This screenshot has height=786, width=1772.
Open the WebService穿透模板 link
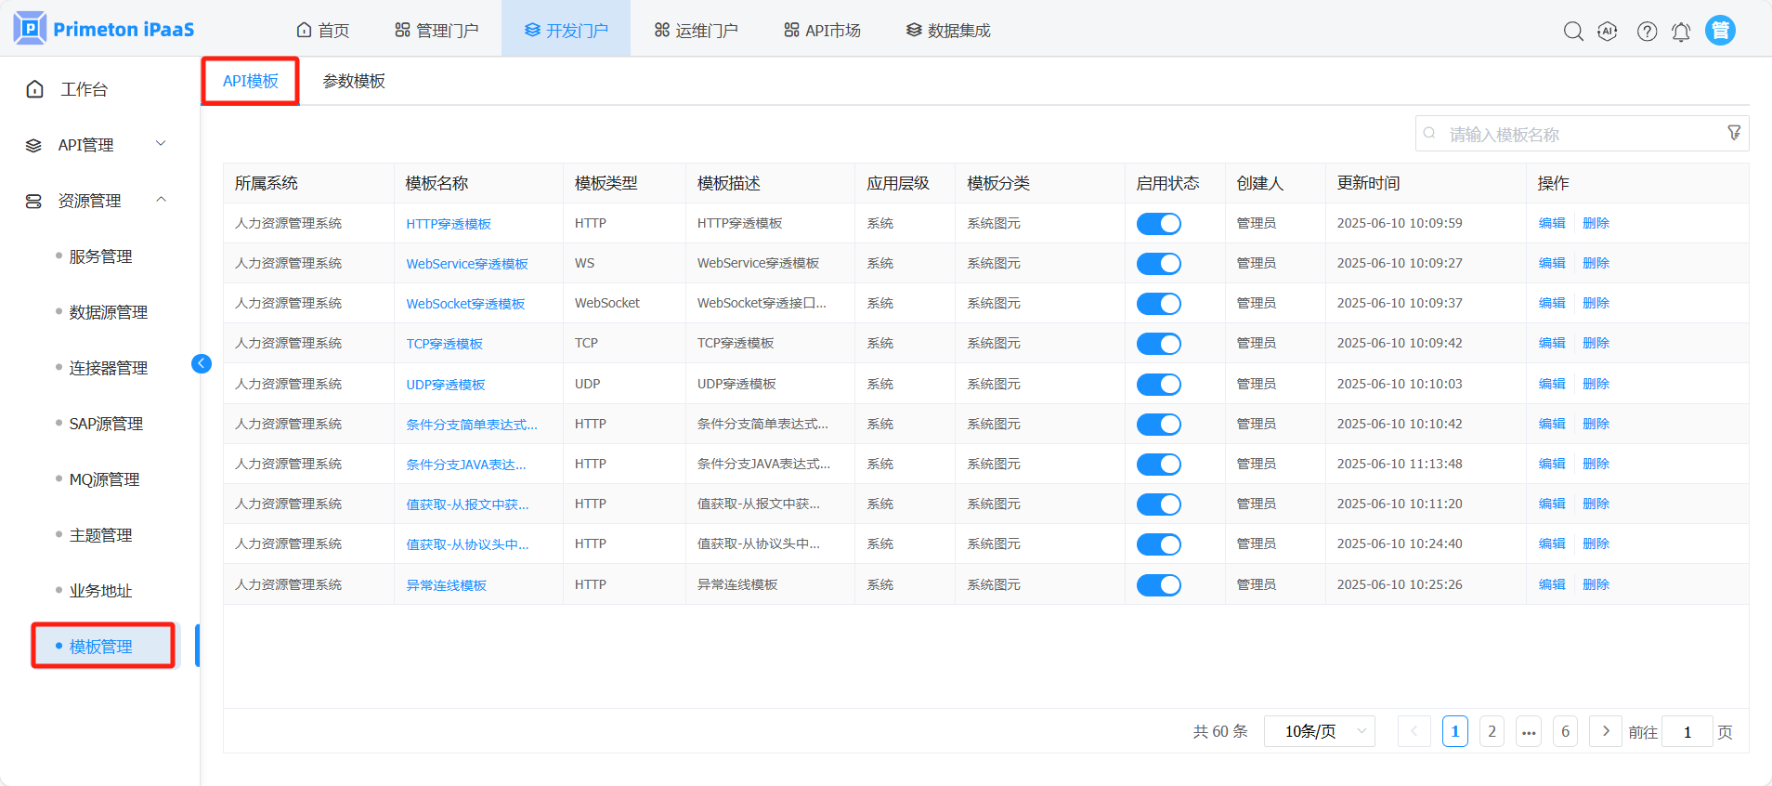click(466, 264)
